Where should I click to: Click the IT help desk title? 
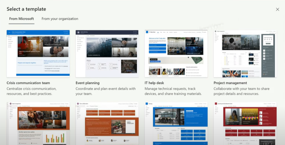pos(154,83)
